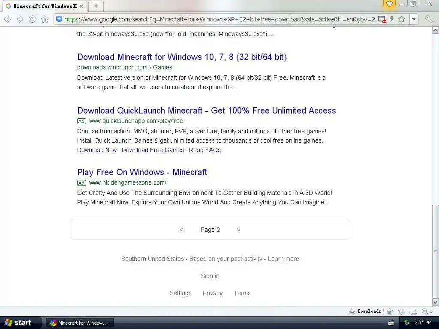439x329 pixels.
Task: Go to next results page arrow
Action: [238, 230]
